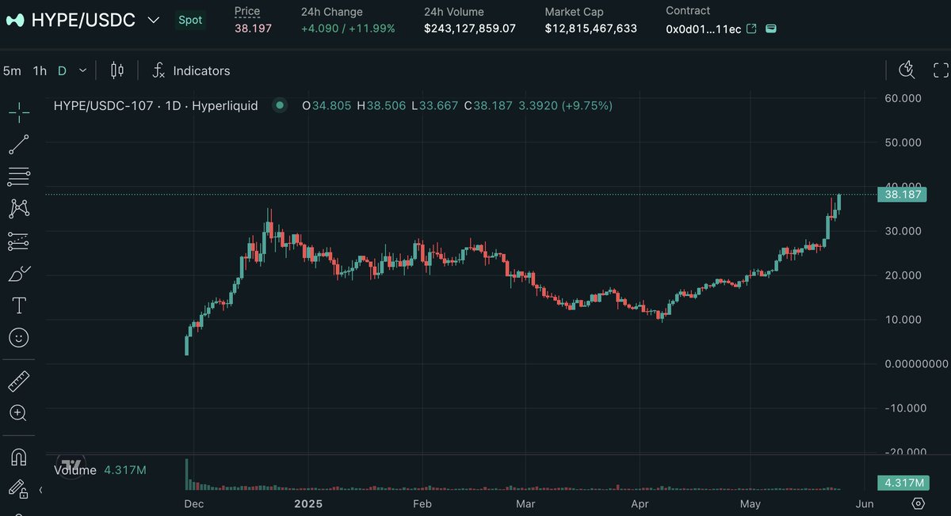Toggle fullscreen chart mode
Image resolution: width=951 pixels, height=516 pixels.
[x=941, y=70]
